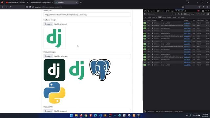Screen dimensions: 210x118
Task: Click the Python logo product image
Action: coord(54,93)
